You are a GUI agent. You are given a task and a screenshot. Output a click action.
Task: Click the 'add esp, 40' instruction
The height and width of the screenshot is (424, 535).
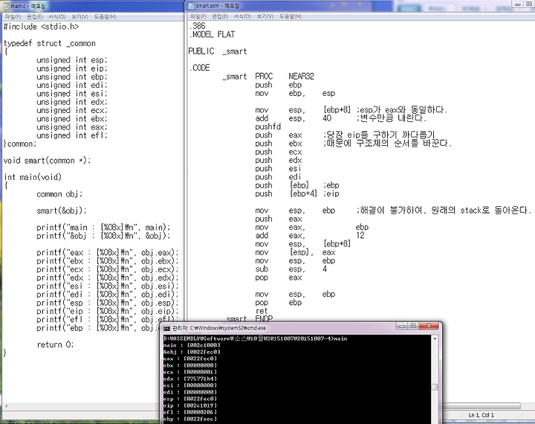(x=294, y=118)
